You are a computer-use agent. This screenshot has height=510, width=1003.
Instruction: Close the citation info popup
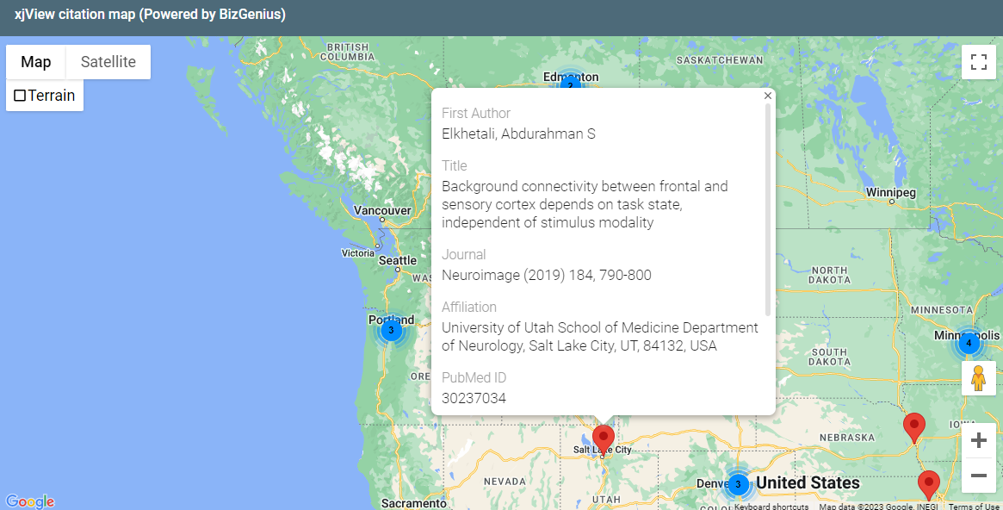(x=767, y=95)
